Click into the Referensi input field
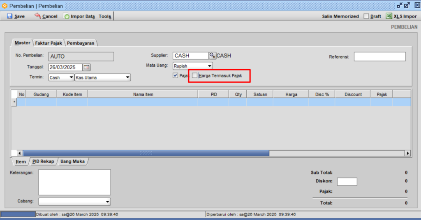The height and width of the screenshot is (220, 421). pyautogui.click(x=379, y=57)
